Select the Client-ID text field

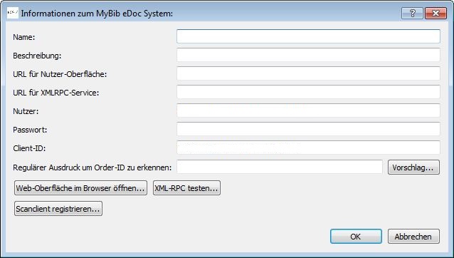click(308, 148)
